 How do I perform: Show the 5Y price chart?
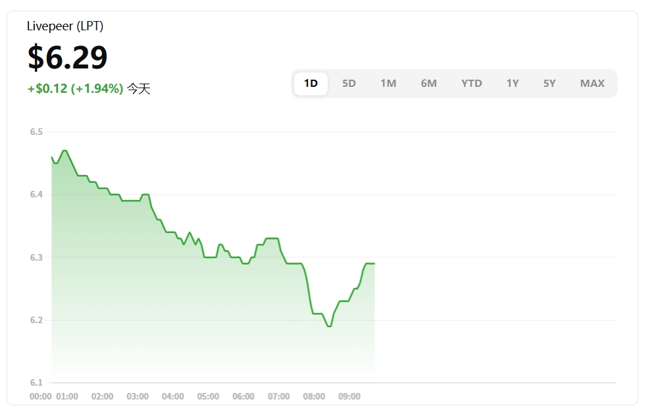point(549,84)
